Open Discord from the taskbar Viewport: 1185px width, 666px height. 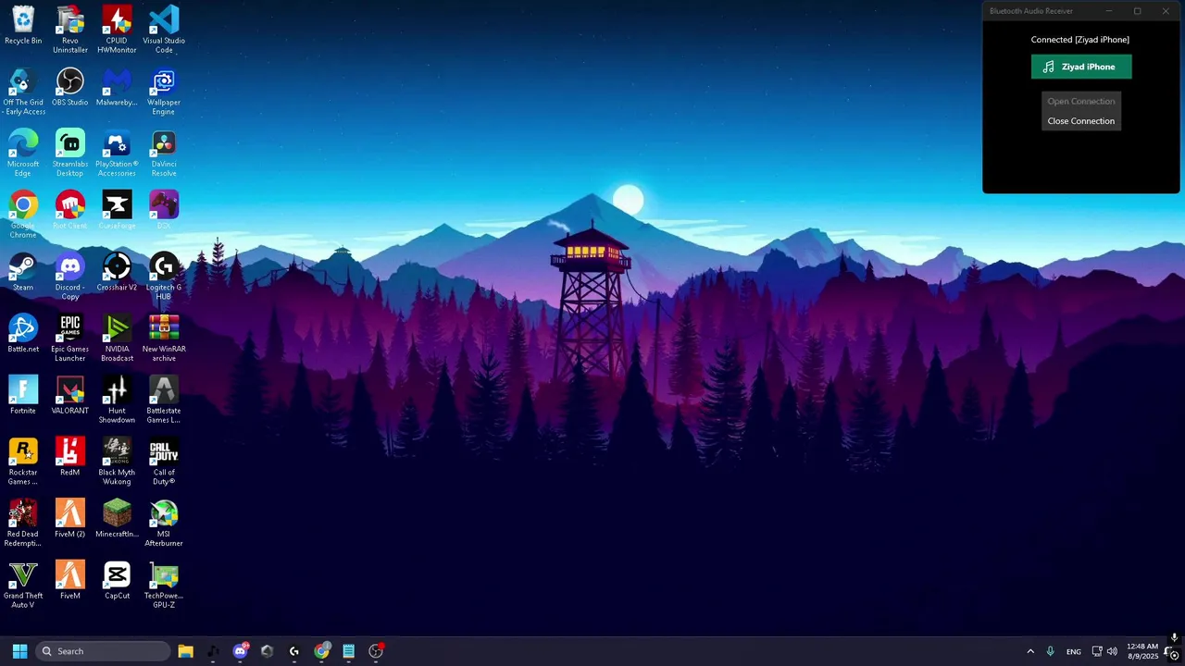point(240,651)
